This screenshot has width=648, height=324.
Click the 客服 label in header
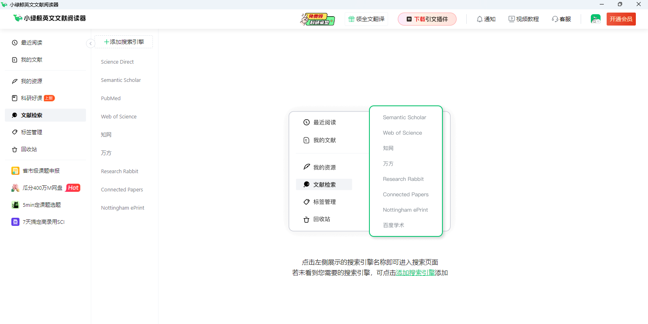[x=565, y=19]
